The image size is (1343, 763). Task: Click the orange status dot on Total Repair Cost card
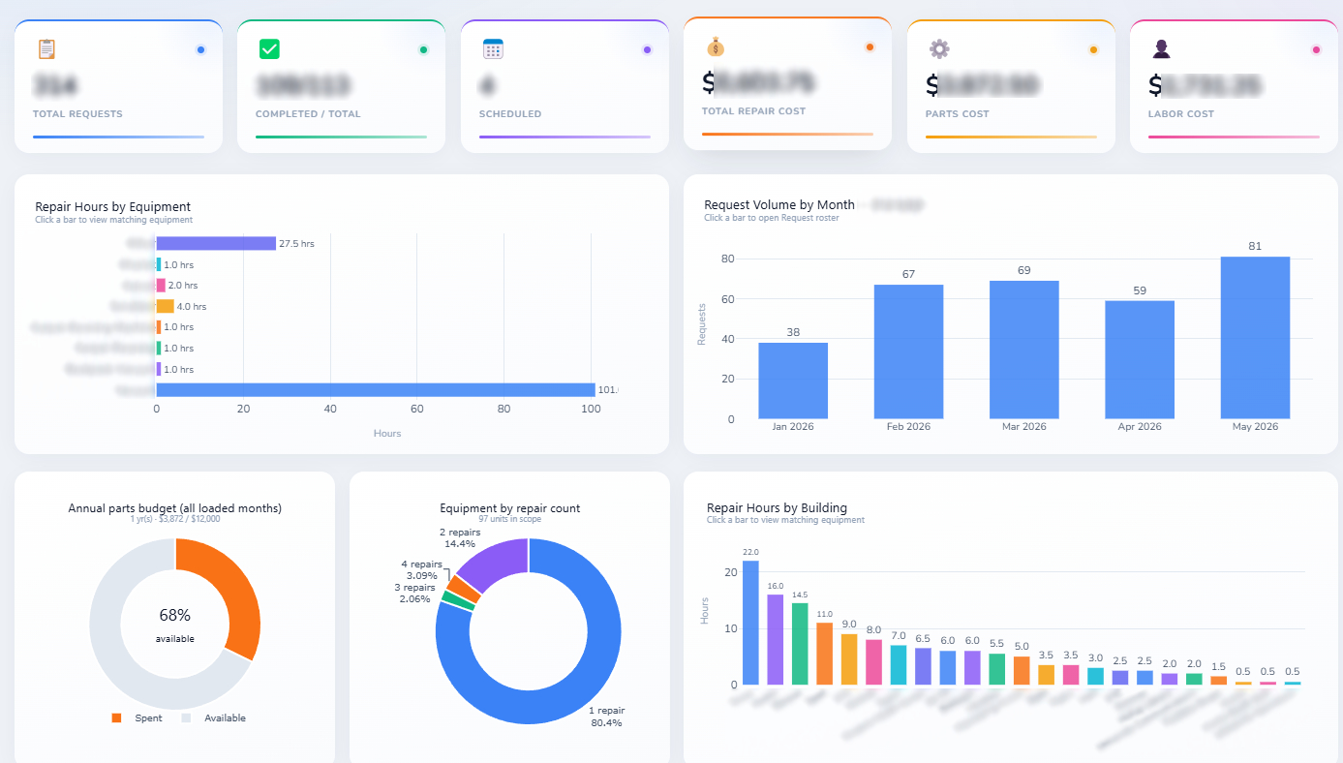870,46
